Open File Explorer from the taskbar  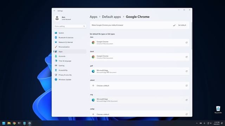point(9,123)
